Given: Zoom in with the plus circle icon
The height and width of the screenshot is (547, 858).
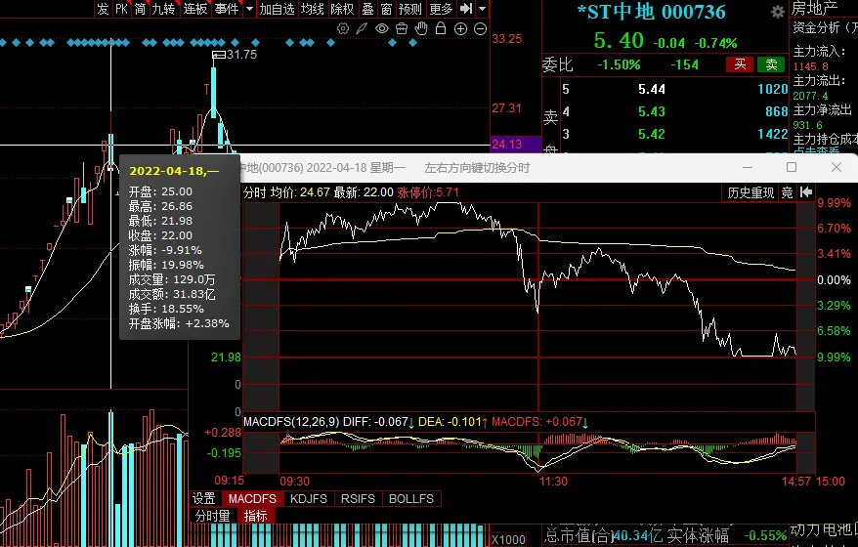Looking at the screenshot, I should tap(460, 29).
